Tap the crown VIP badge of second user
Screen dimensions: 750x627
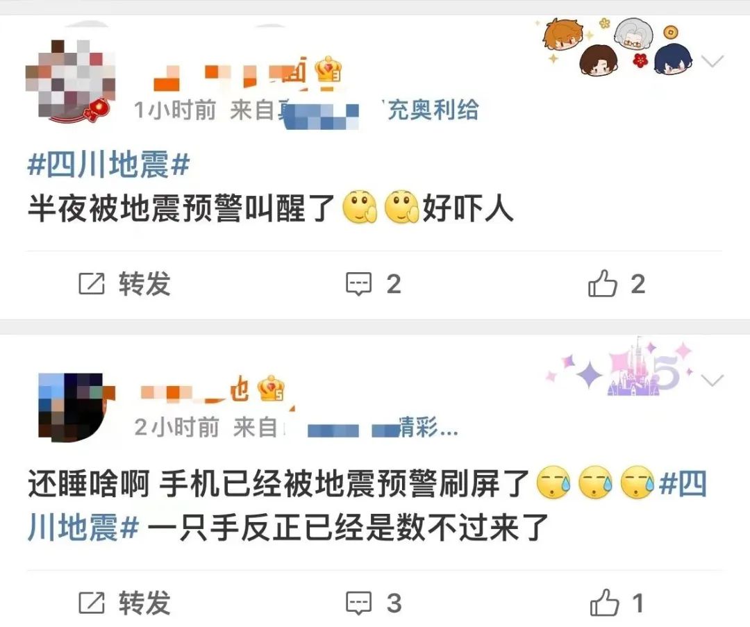click(x=271, y=388)
